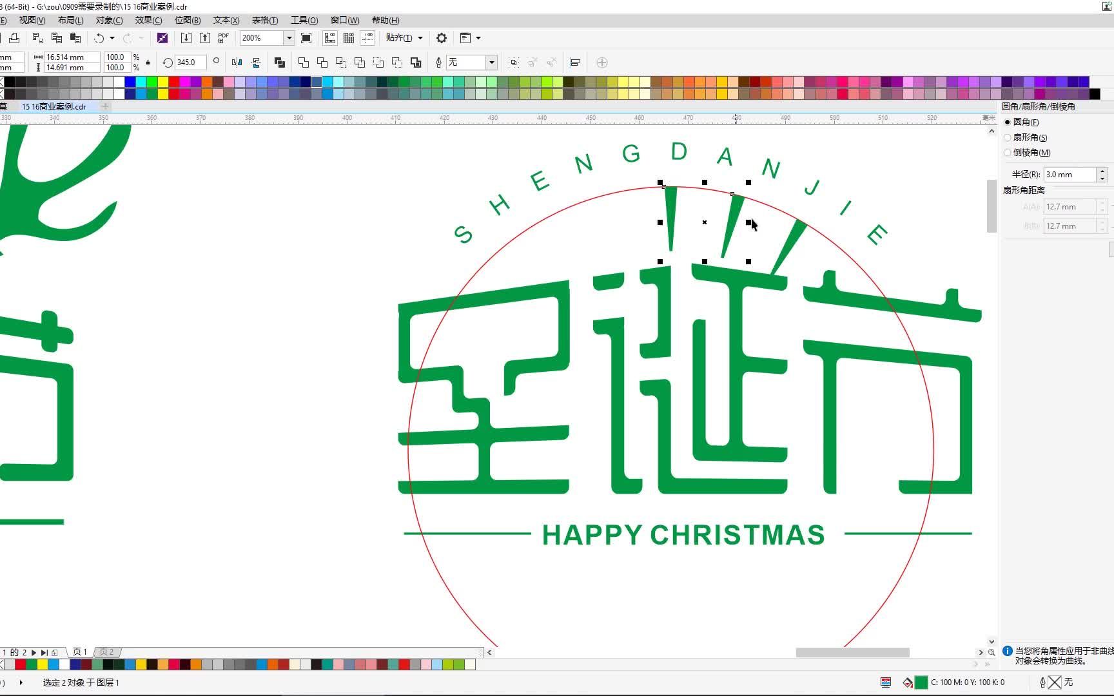Open the 效果(C) menu
The height and width of the screenshot is (696, 1114).
click(x=148, y=21)
